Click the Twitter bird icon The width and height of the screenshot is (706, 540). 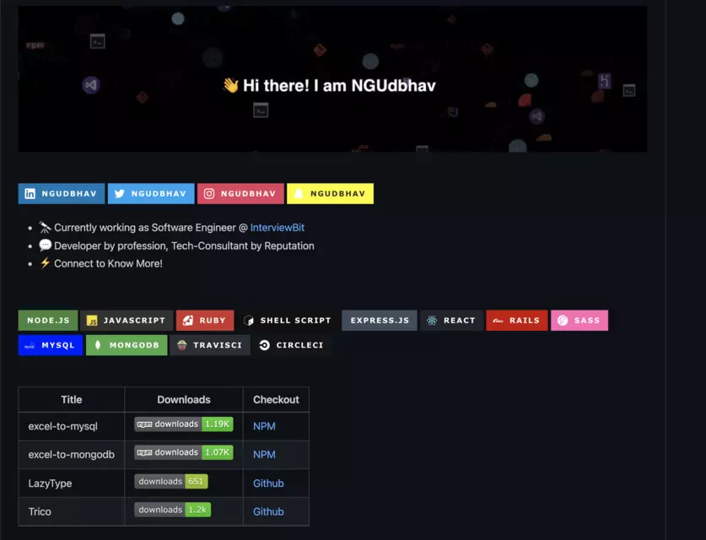[119, 194]
